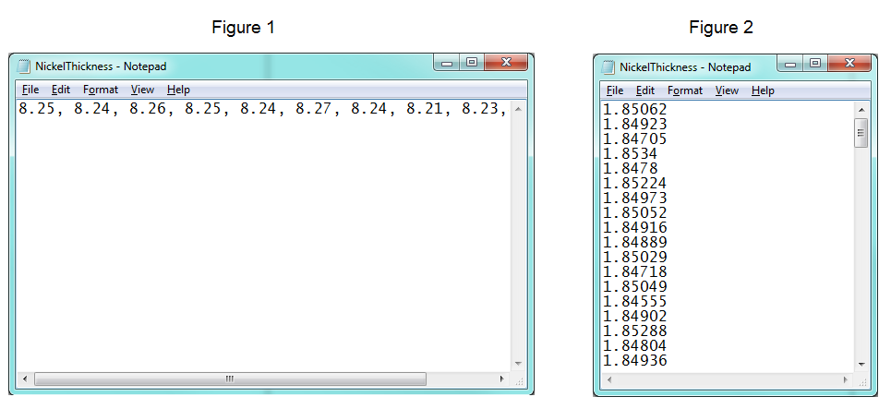This screenshot has width=891, height=409.
Task: Click right scroll arrow in Figure 1 window
Action: (x=502, y=379)
